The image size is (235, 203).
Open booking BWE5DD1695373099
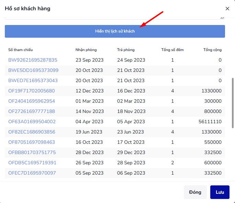33,70
